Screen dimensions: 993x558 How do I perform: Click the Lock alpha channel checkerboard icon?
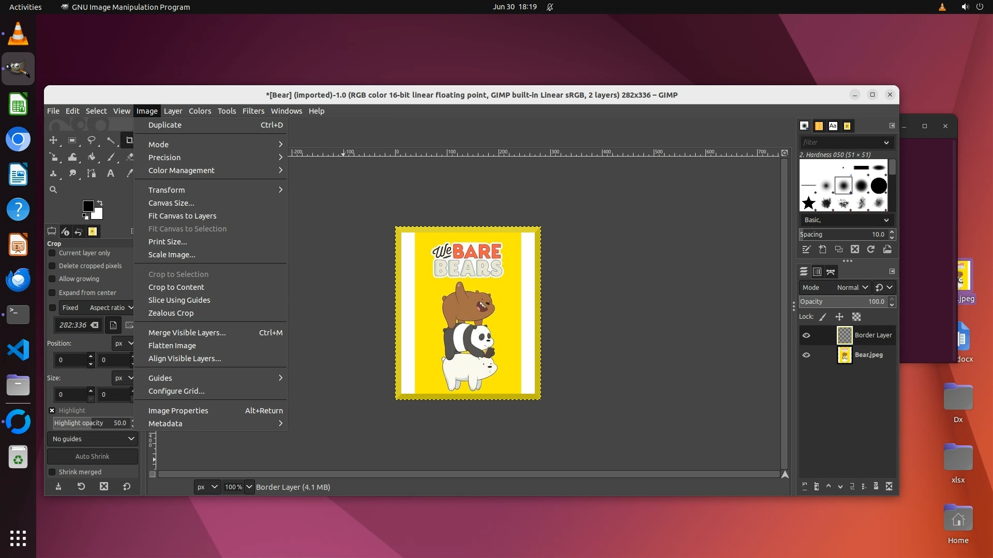click(x=856, y=317)
